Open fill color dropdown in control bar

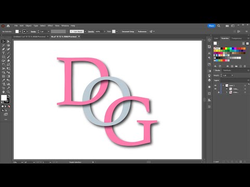pos(20,32)
